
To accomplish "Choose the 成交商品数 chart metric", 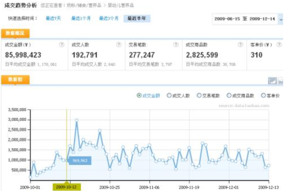I will (x=229, y=95).
